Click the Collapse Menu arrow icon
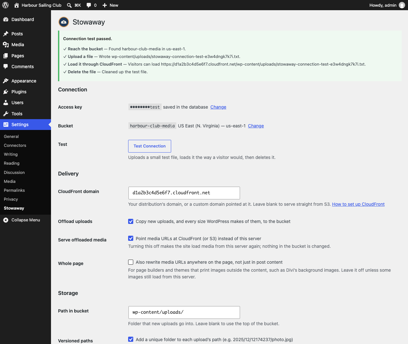Screen dimensions: 408x344 point(6,220)
